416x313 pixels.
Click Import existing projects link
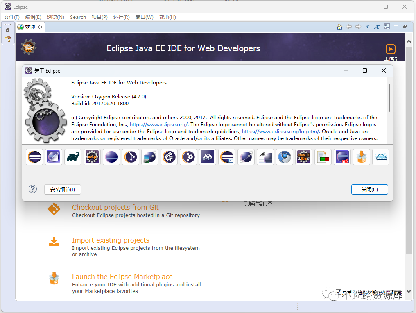[x=111, y=240]
